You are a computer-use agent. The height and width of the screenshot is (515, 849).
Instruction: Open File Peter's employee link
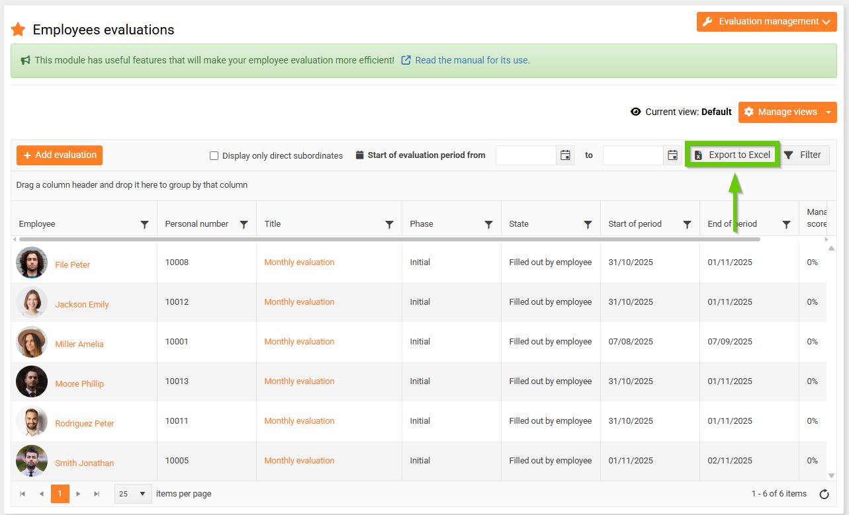(x=73, y=264)
